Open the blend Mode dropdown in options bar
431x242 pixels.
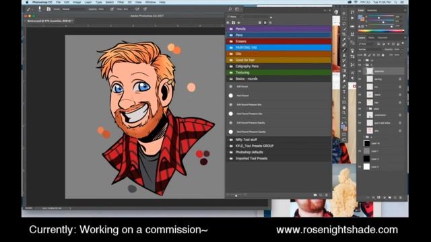(73, 9)
